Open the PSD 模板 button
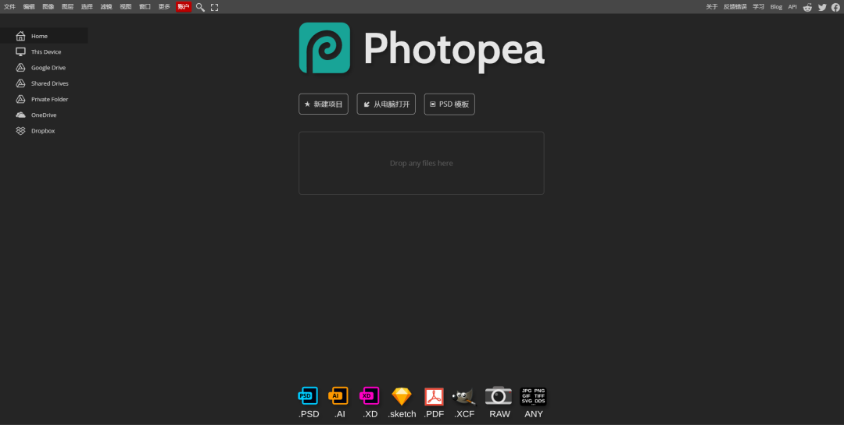The height and width of the screenshot is (425, 844). 449,104
